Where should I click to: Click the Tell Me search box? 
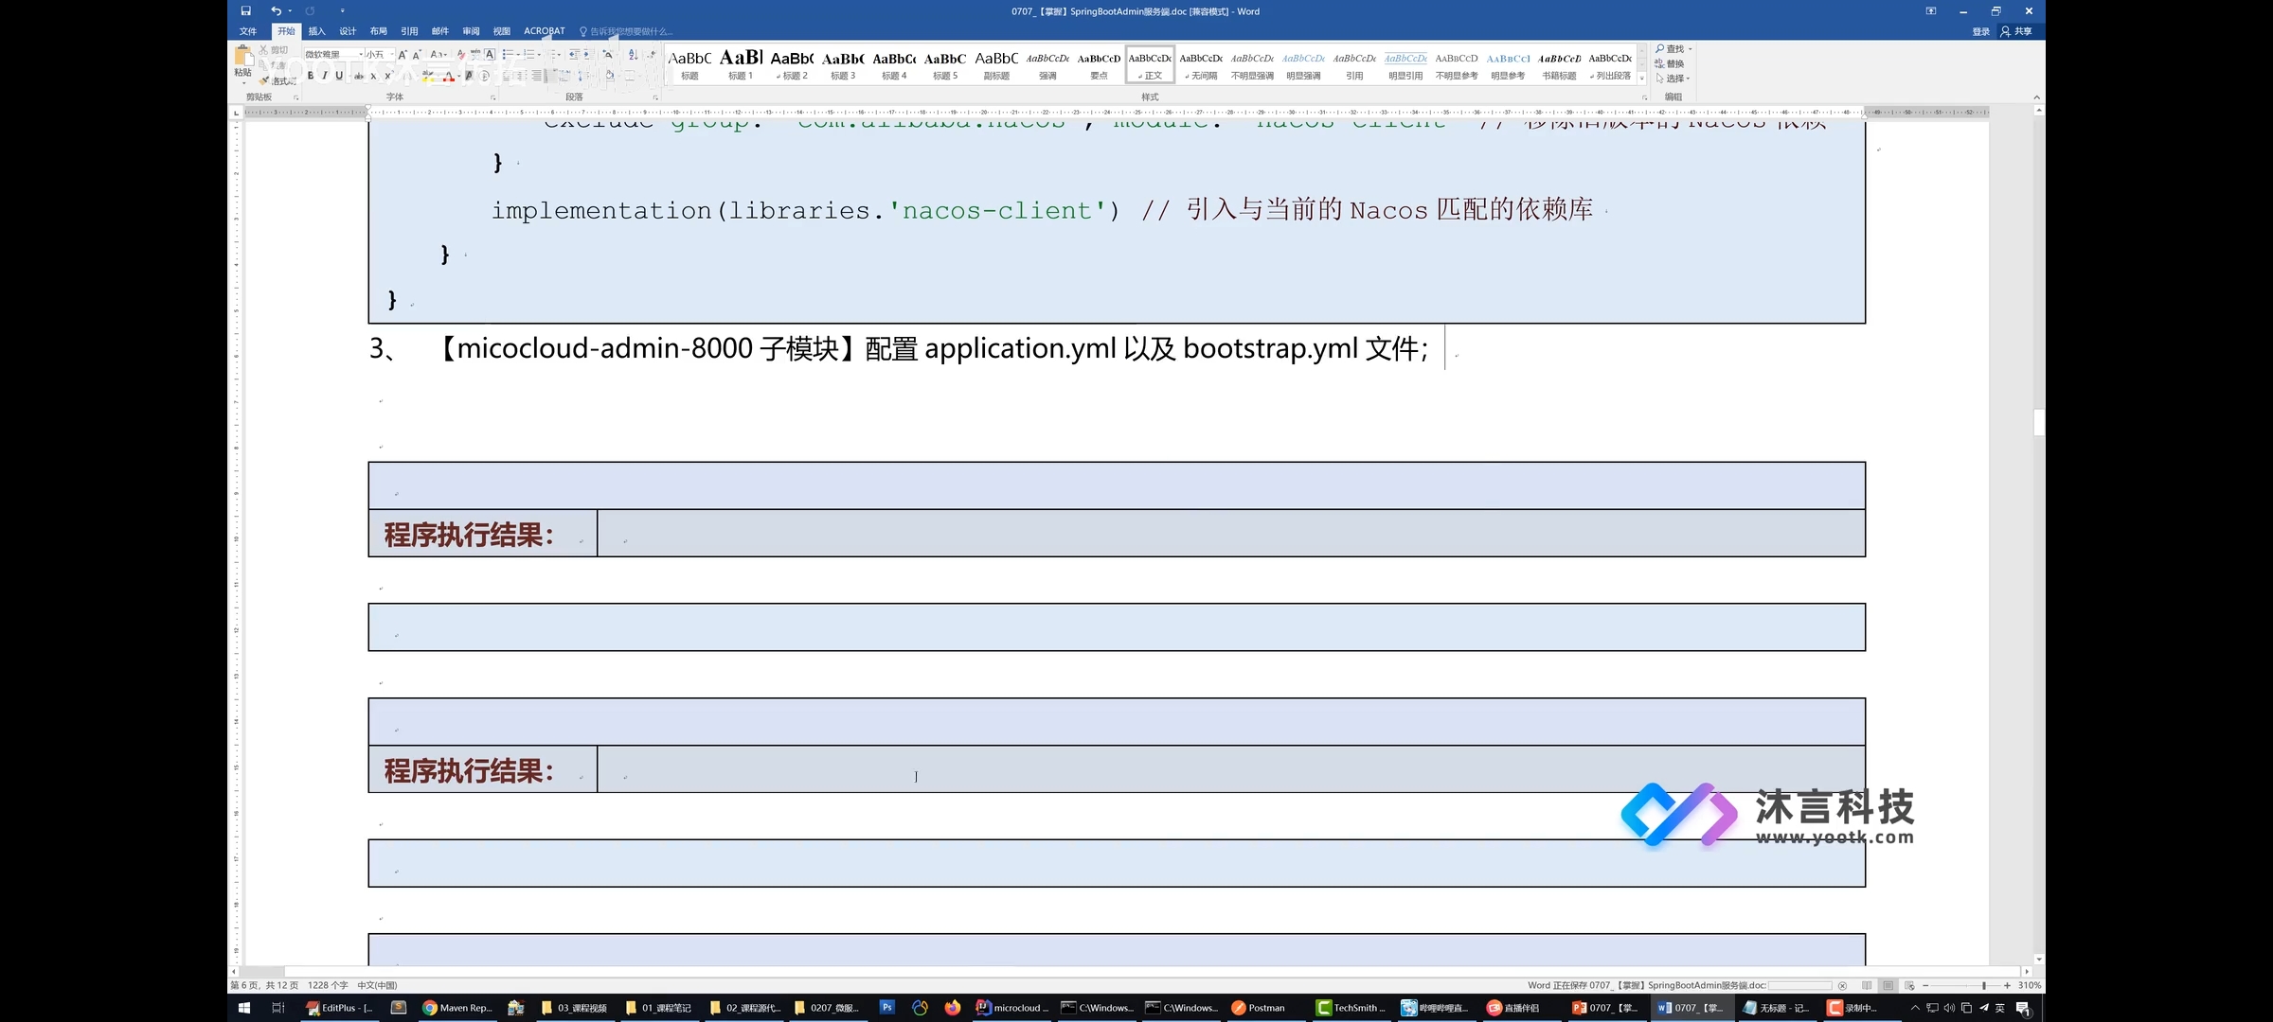(x=627, y=31)
